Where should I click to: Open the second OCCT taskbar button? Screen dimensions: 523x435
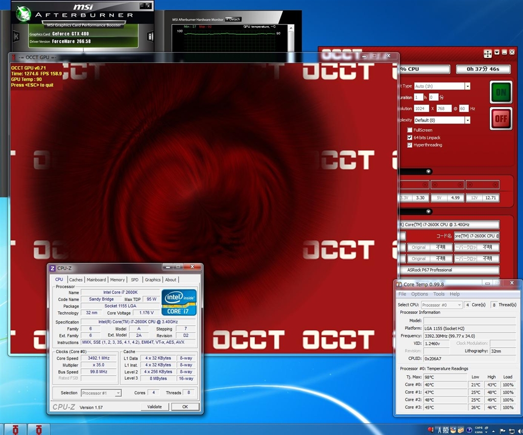click(x=39, y=429)
